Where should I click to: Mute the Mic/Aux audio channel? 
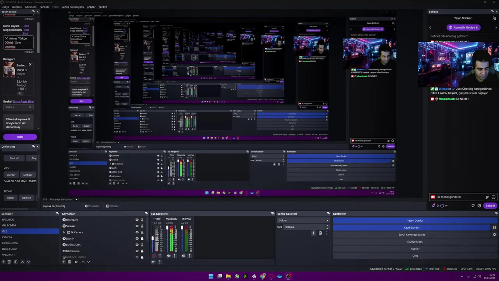coord(183,256)
